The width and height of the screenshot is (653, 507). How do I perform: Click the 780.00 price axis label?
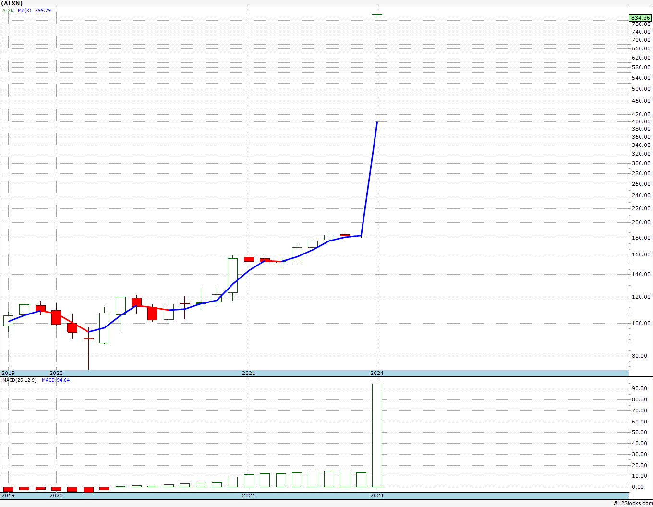pos(641,24)
